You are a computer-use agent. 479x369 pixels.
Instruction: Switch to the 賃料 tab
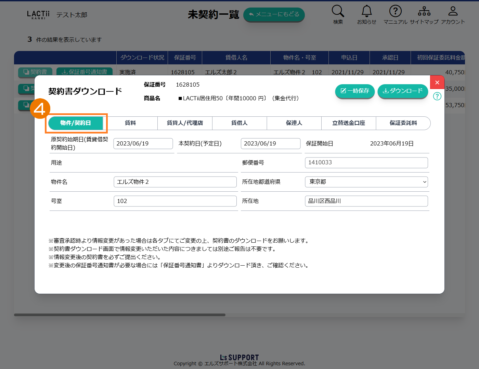pos(130,123)
